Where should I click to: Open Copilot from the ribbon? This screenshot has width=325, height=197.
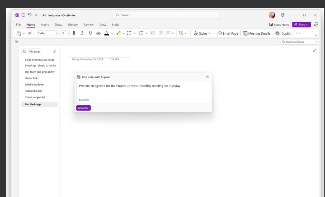[283, 33]
